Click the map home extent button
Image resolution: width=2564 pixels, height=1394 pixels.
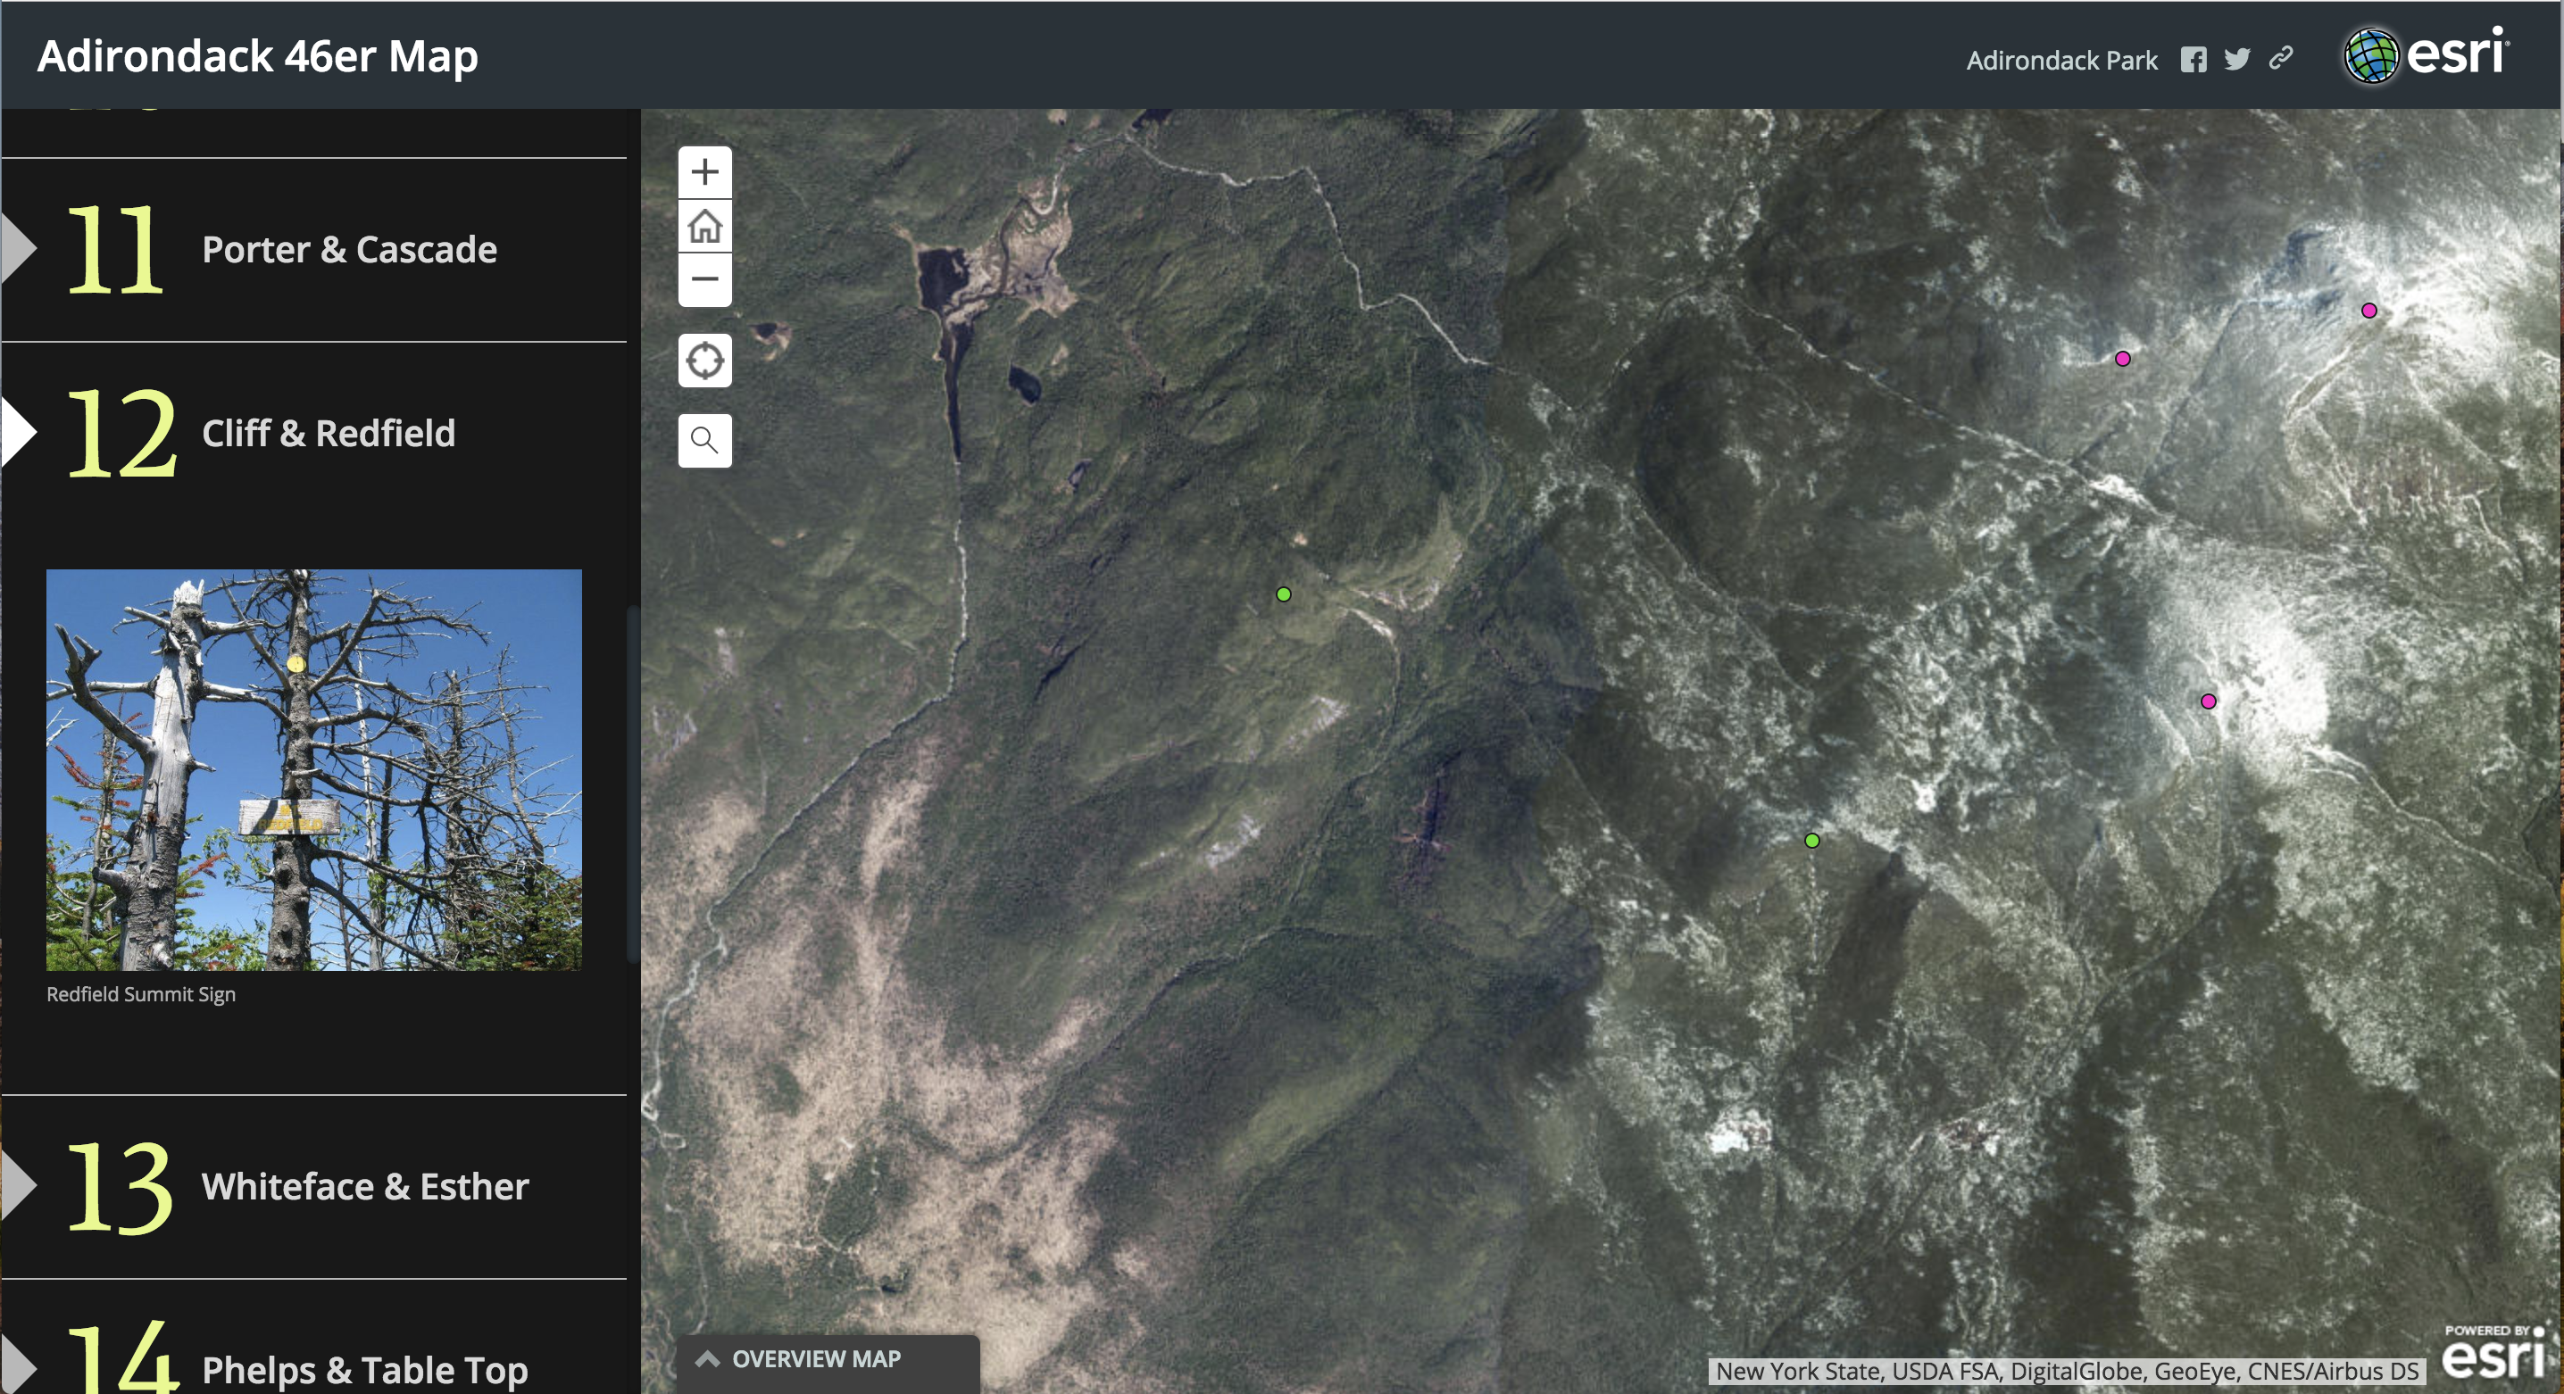point(704,226)
